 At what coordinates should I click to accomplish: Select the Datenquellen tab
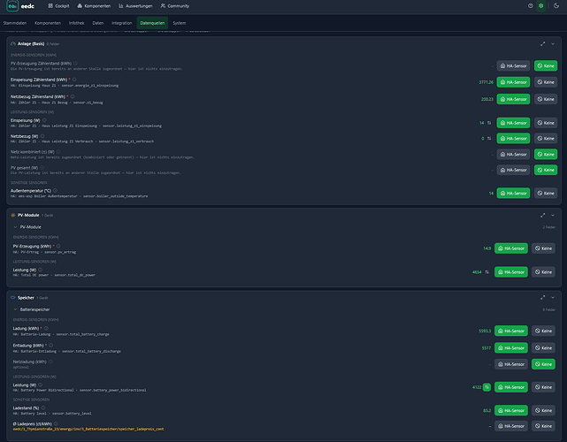pyautogui.click(x=152, y=23)
